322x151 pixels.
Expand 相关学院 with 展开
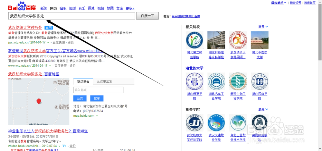(x=263, y=110)
